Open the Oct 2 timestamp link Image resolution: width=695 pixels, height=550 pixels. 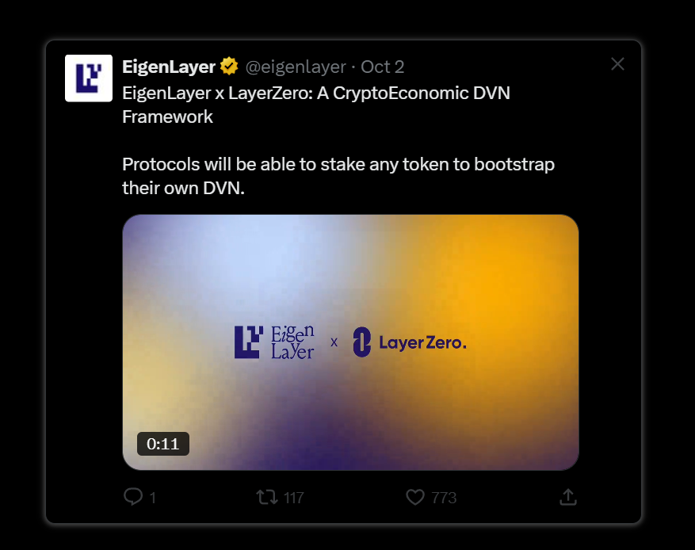(383, 67)
